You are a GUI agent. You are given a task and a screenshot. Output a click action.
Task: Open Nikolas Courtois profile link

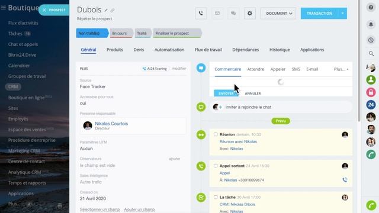tap(111, 124)
